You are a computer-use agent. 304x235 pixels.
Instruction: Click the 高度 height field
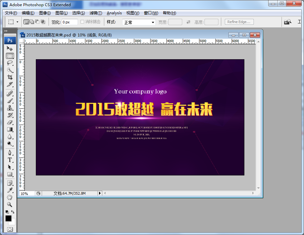click(211, 22)
